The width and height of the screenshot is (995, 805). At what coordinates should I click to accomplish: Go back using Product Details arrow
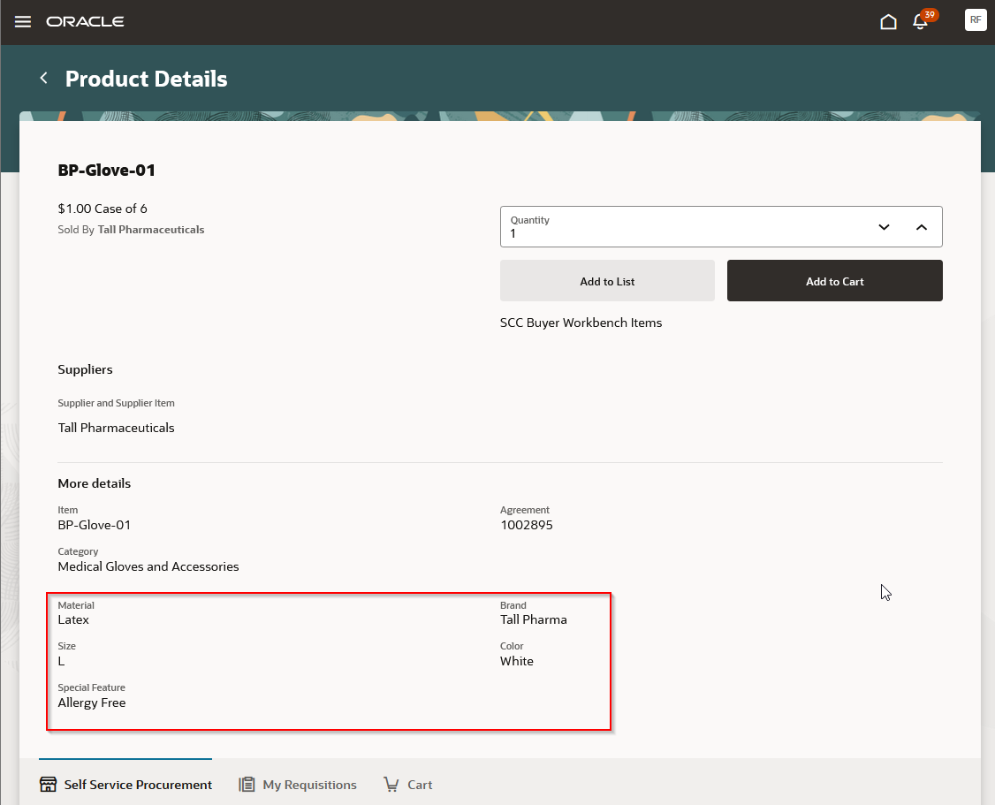point(44,78)
